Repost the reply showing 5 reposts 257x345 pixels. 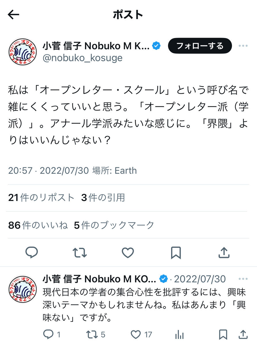pyautogui.click(x=96, y=334)
